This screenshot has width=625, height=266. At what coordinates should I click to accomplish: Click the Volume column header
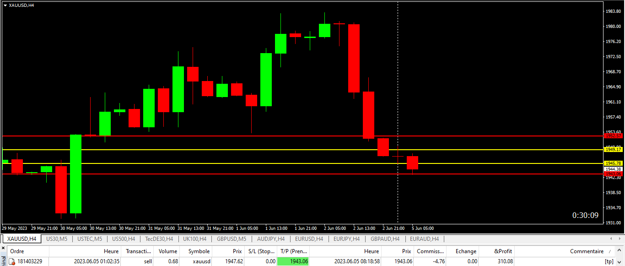[167, 251]
